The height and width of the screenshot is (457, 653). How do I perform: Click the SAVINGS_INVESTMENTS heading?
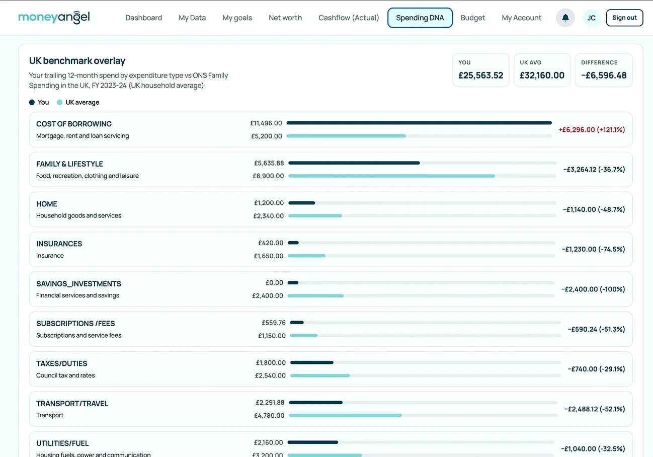point(78,284)
